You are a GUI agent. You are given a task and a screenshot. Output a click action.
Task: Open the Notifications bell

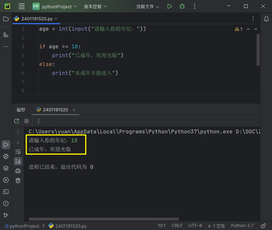pyautogui.click(x=266, y=19)
